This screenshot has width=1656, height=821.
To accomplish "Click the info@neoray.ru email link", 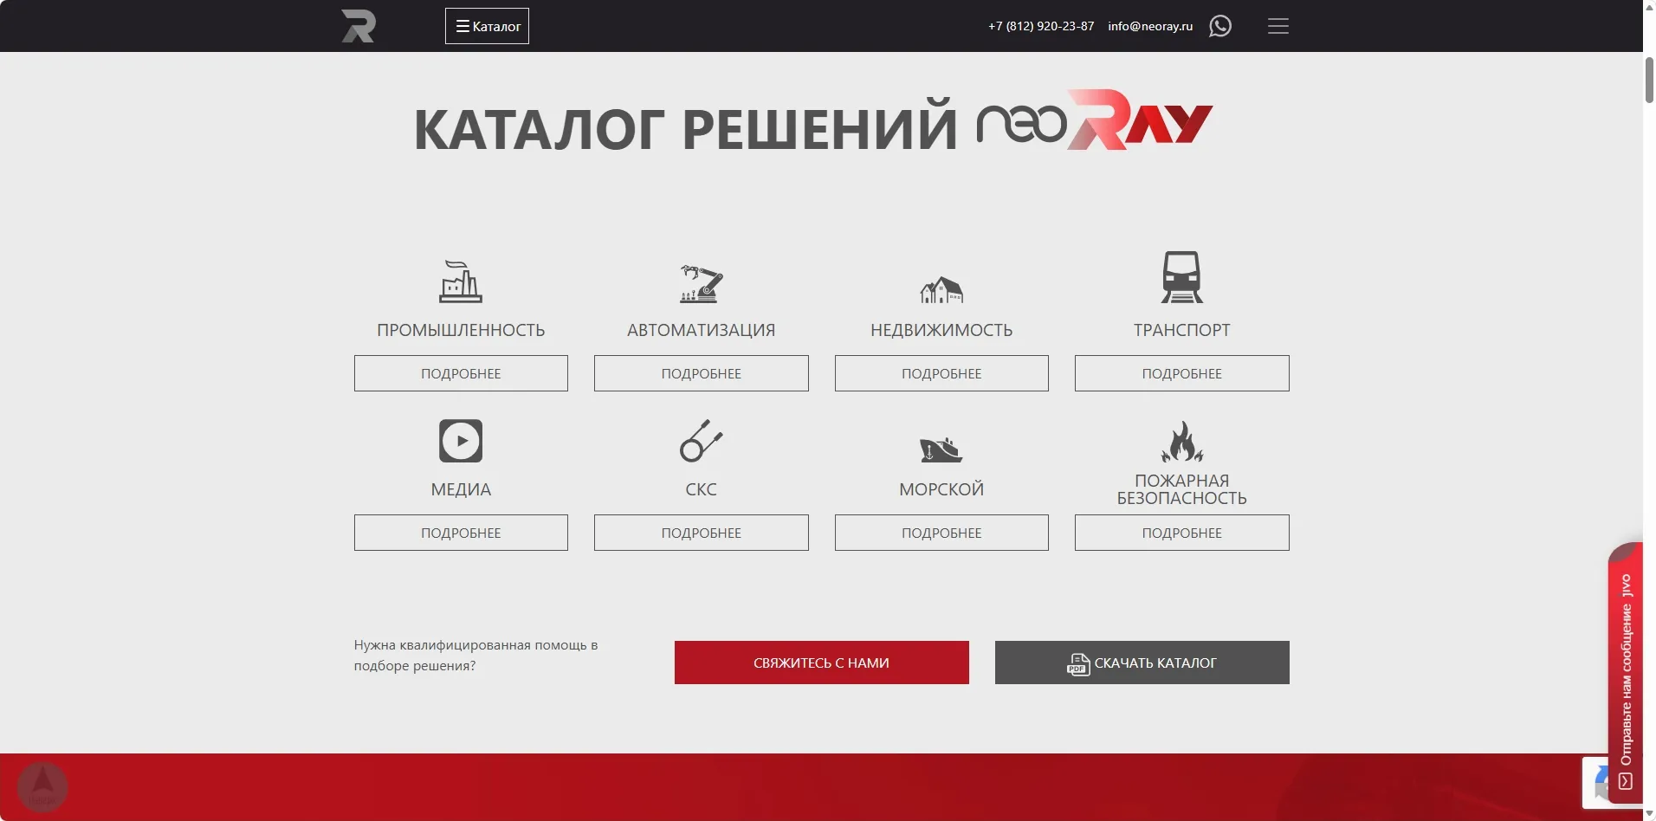I will 1150,26.
